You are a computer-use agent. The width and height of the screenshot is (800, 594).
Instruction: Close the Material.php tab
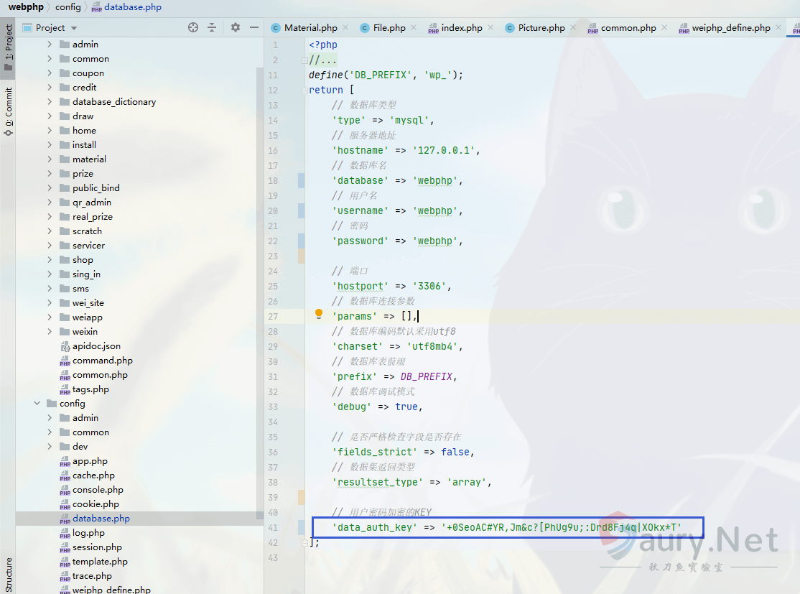(345, 28)
